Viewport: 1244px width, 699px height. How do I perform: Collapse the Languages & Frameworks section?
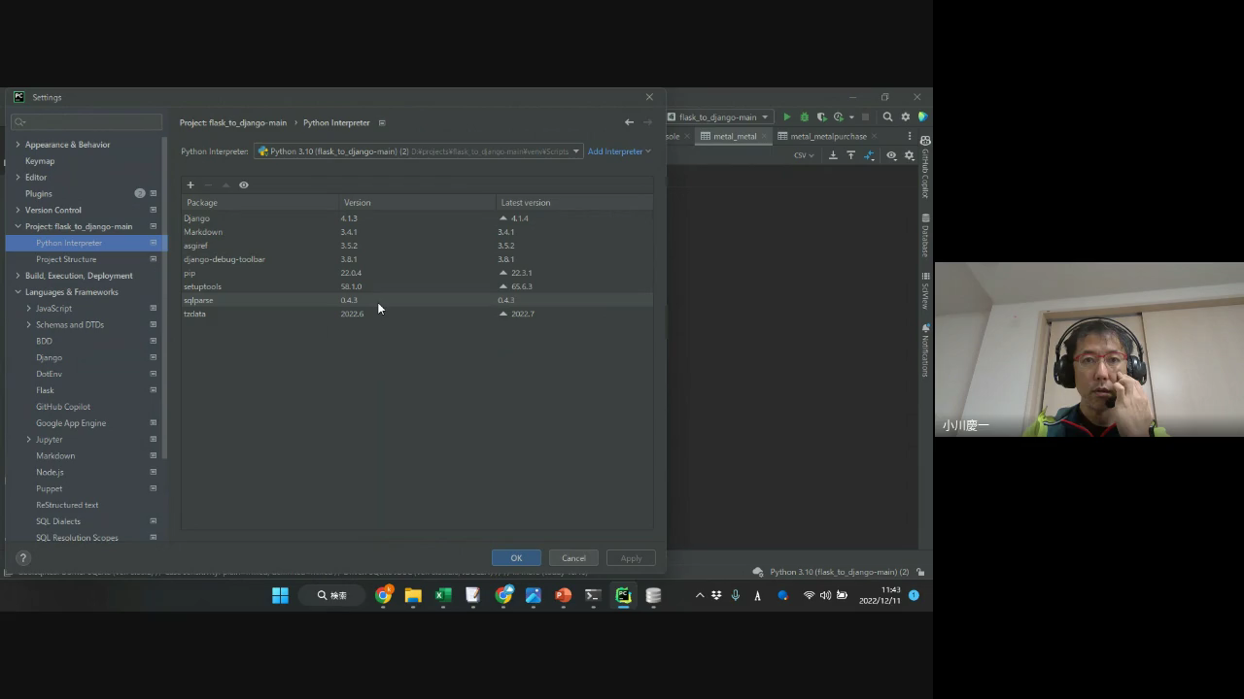point(17,292)
